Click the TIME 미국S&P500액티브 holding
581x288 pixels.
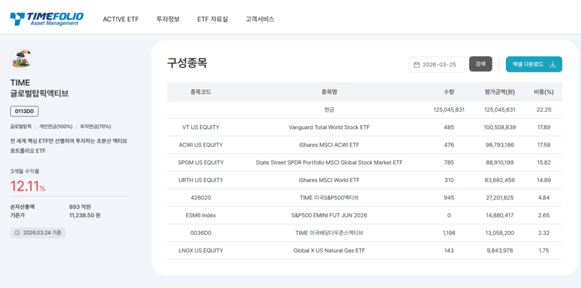(329, 198)
